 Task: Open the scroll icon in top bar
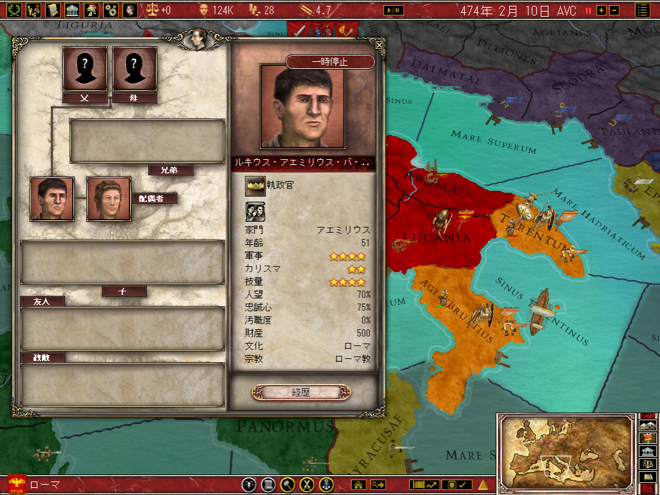tap(53, 10)
